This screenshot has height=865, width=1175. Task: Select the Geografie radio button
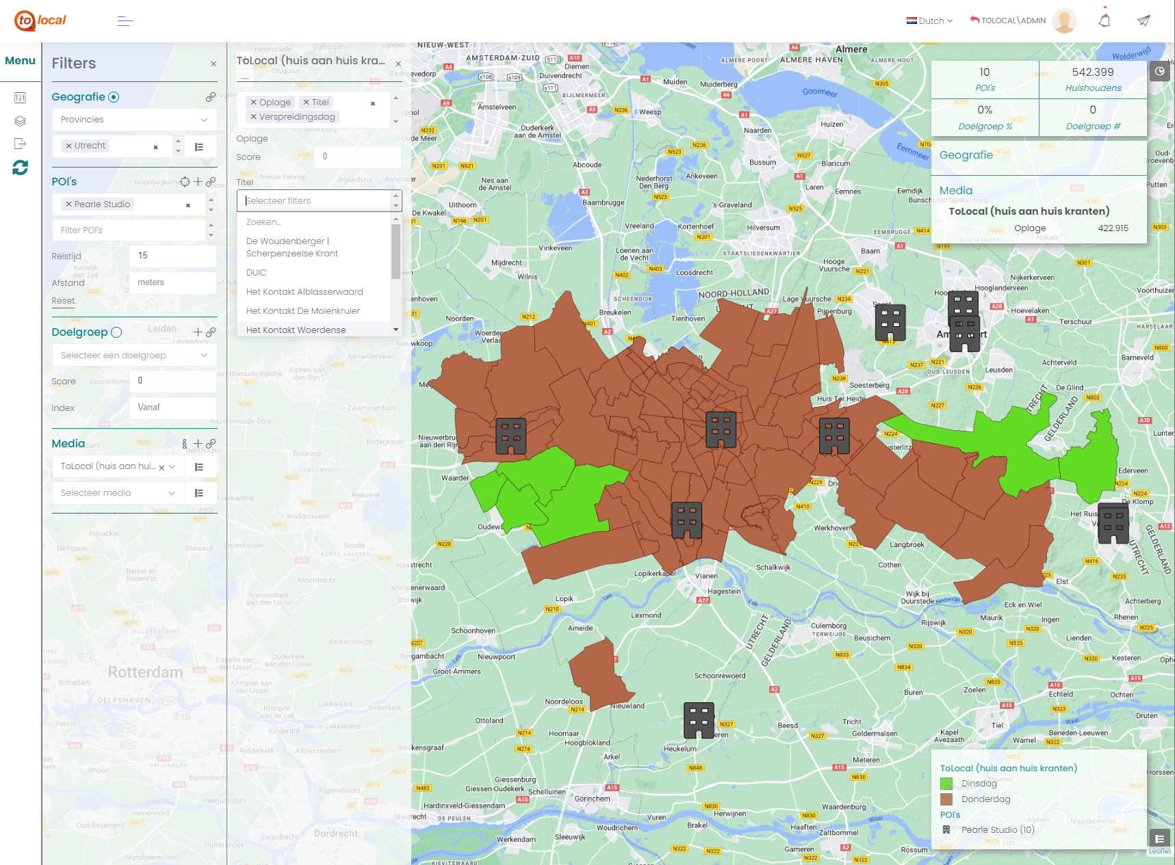point(114,97)
